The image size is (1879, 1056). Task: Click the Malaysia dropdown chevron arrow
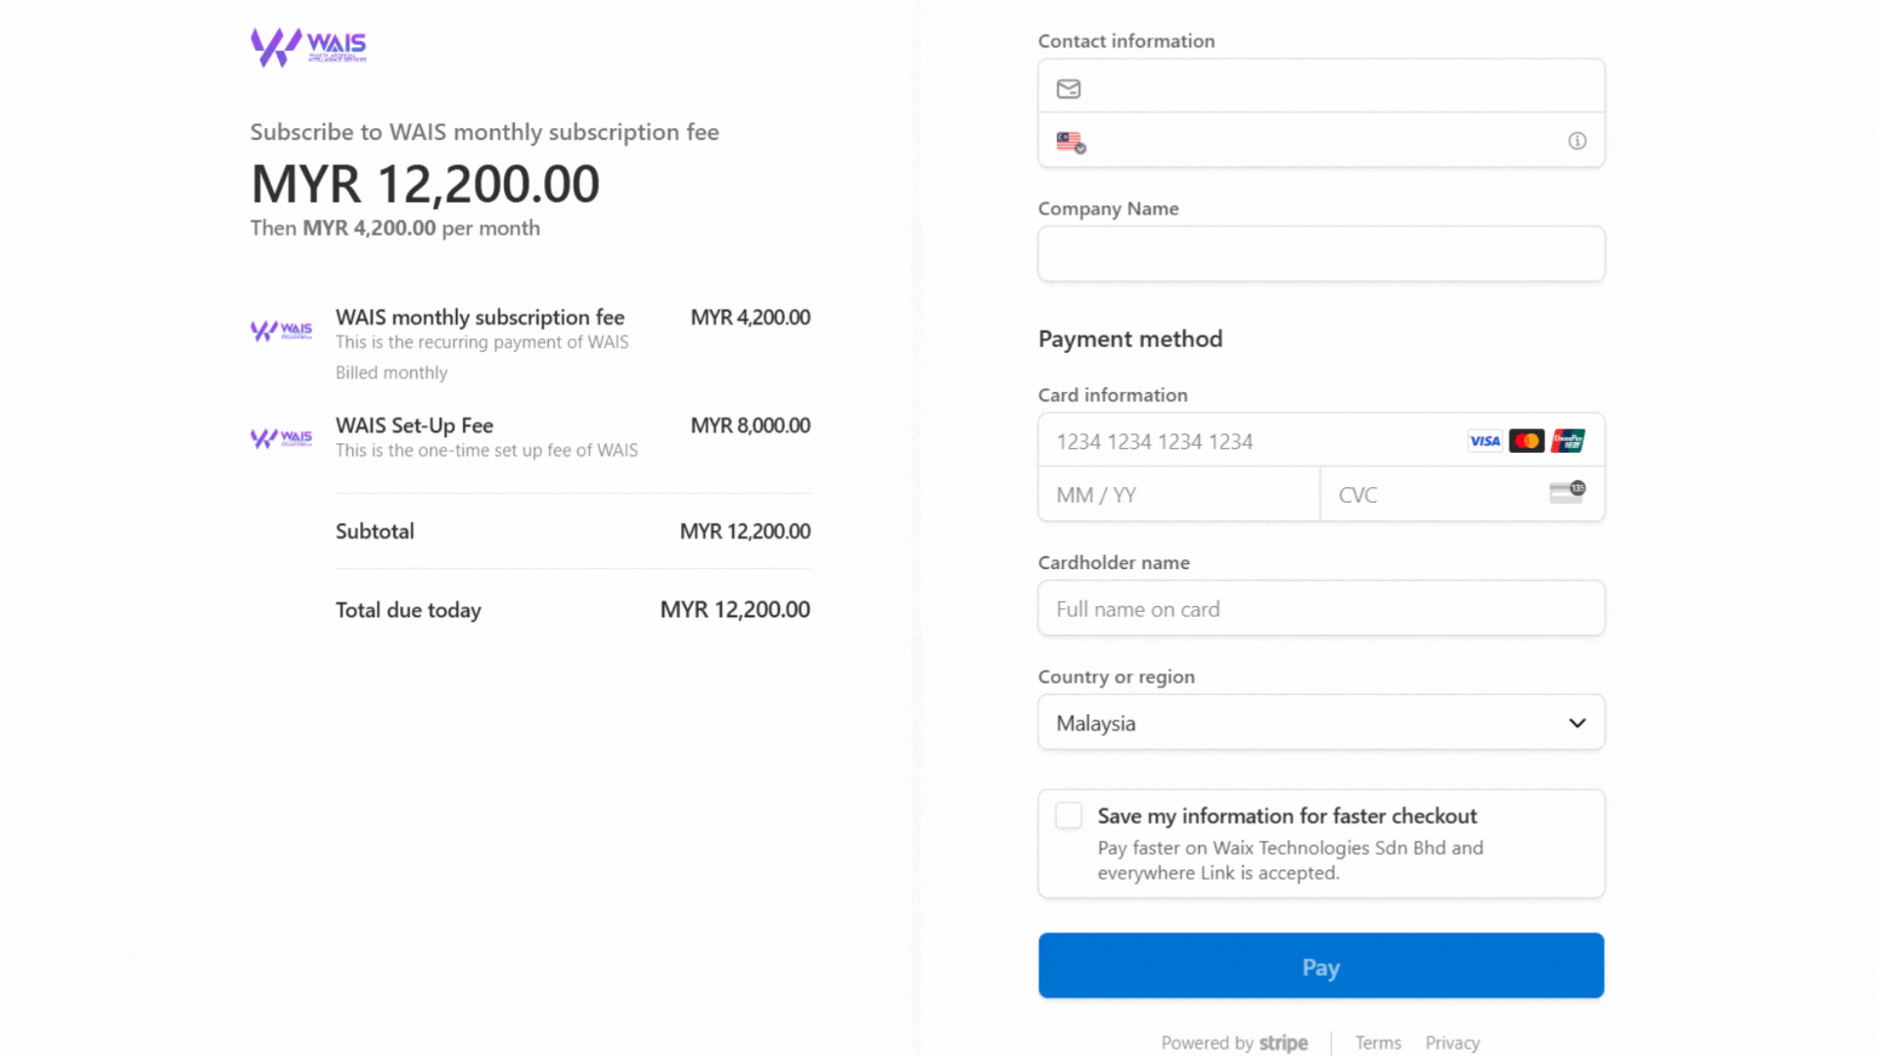pos(1577,723)
